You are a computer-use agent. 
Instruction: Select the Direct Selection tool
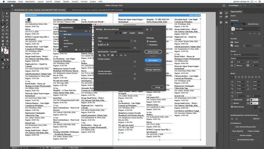tap(7, 13)
